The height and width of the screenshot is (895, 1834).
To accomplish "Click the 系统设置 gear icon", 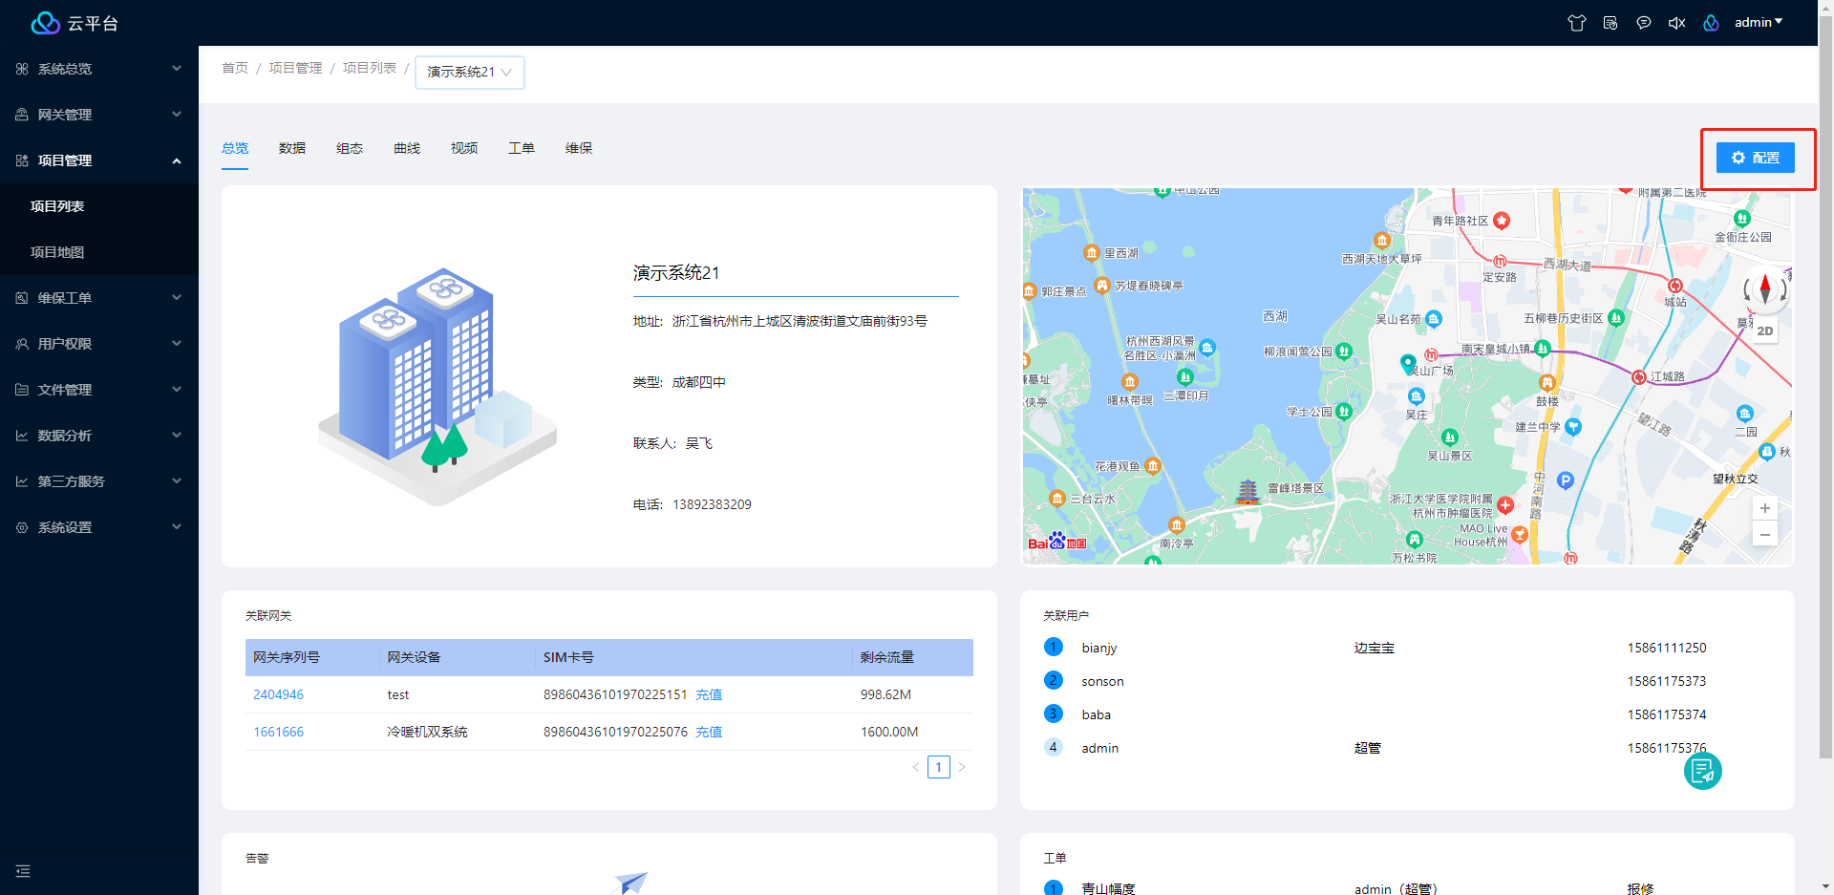I will [x=22, y=527].
